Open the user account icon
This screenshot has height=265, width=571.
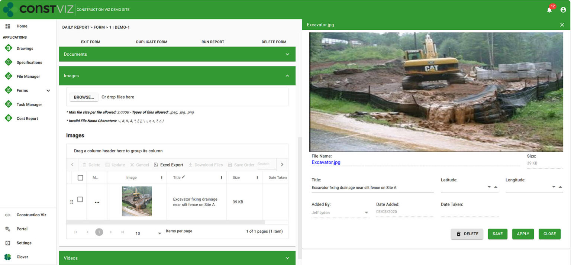click(563, 10)
